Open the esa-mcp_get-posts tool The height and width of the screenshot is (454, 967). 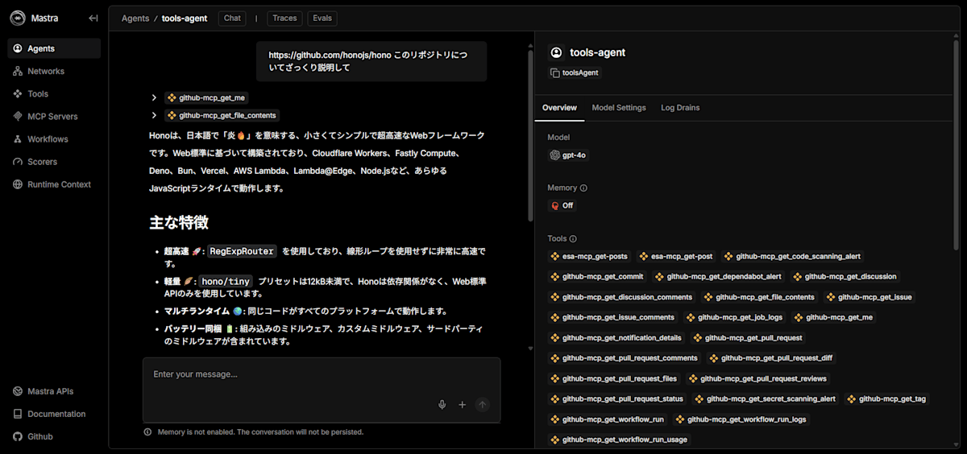tap(589, 256)
